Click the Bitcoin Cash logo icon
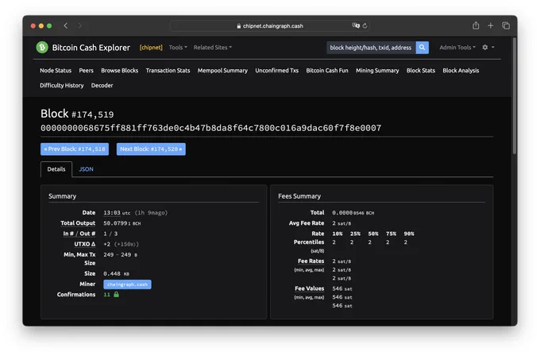 42,47
